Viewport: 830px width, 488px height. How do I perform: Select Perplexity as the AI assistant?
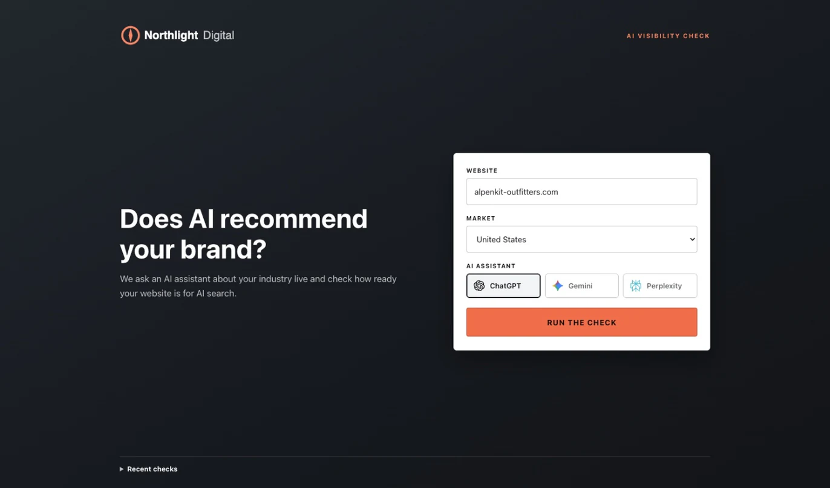pyautogui.click(x=660, y=286)
